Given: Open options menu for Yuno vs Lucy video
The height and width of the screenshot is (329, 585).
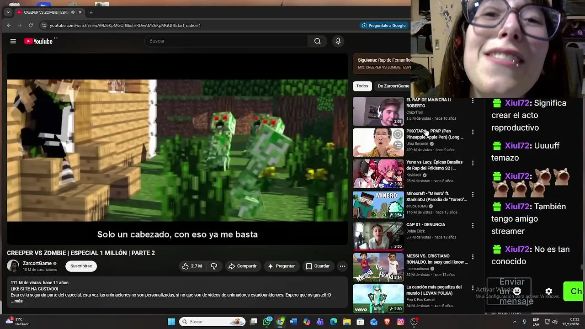Looking at the screenshot, I should (x=473, y=163).
